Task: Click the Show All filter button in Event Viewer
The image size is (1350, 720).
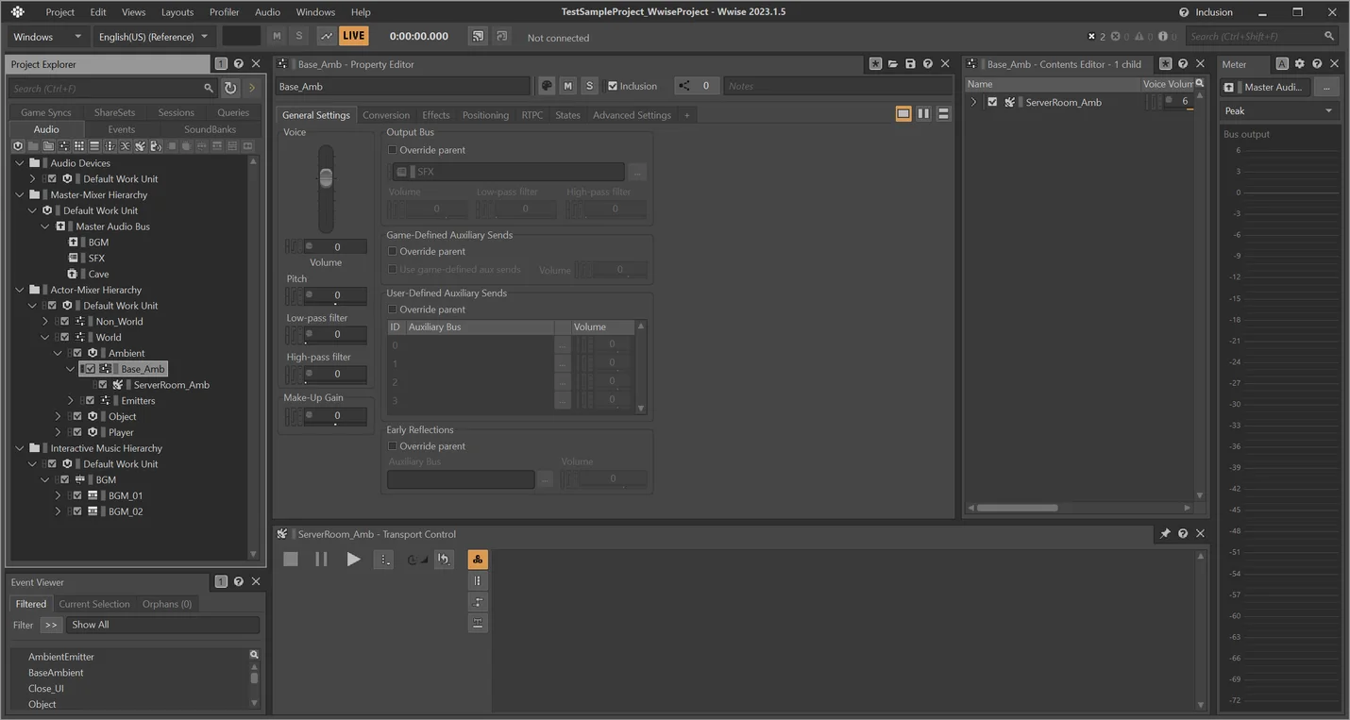Action: point(90,624)
